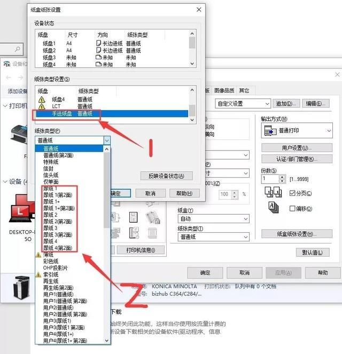Switch to 图像品质 tab
The width and height of the screenshot is (342, 354).
tap(224, 91)
